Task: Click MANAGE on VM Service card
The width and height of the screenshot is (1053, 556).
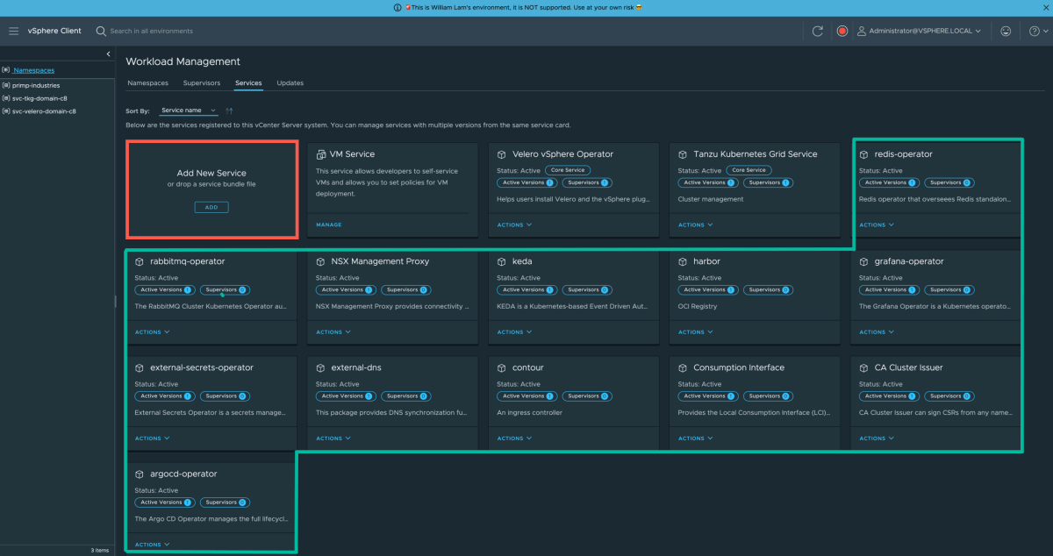Action: click(329, 225)
